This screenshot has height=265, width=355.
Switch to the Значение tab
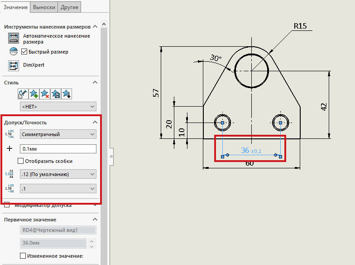[x=15, y=7]
